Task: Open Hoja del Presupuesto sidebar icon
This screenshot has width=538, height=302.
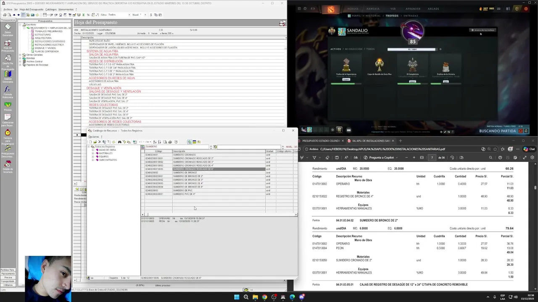Action: (x=8, y=46)
